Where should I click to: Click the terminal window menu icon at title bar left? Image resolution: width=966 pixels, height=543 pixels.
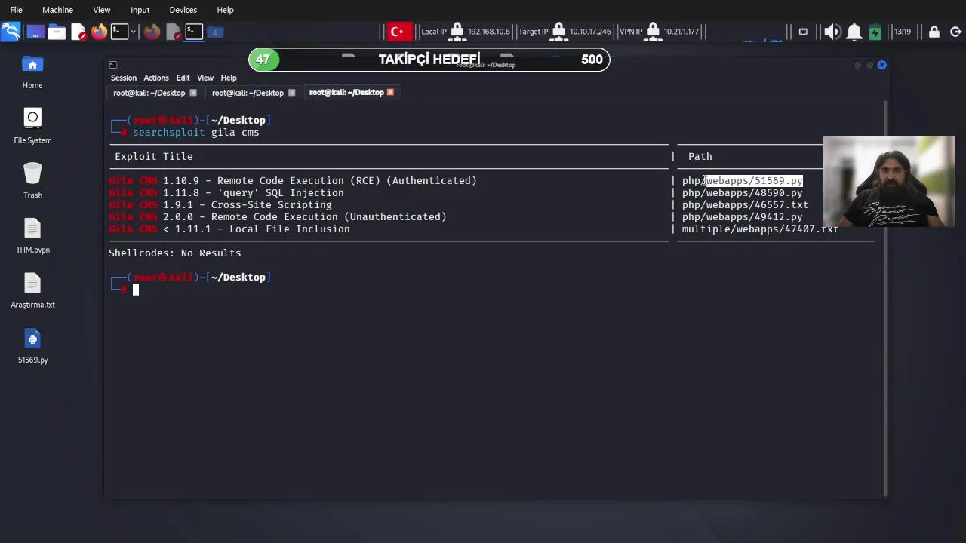coord(113,65)
